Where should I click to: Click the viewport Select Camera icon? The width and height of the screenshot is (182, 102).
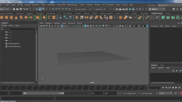pyautogui.click(x=41, y=26)
